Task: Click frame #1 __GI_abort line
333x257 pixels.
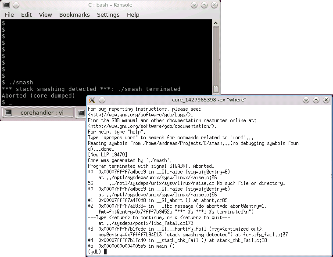Action: [158, 200]
